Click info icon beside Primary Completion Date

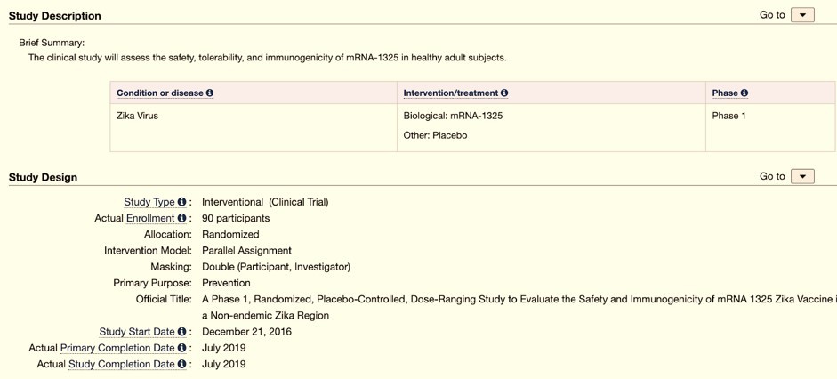point(182,348)
